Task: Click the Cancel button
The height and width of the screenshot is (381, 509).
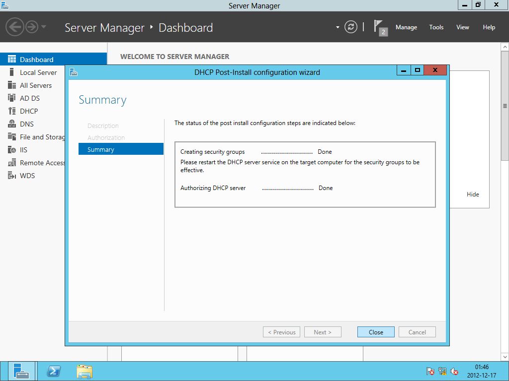Action: (x=417, y=332)
